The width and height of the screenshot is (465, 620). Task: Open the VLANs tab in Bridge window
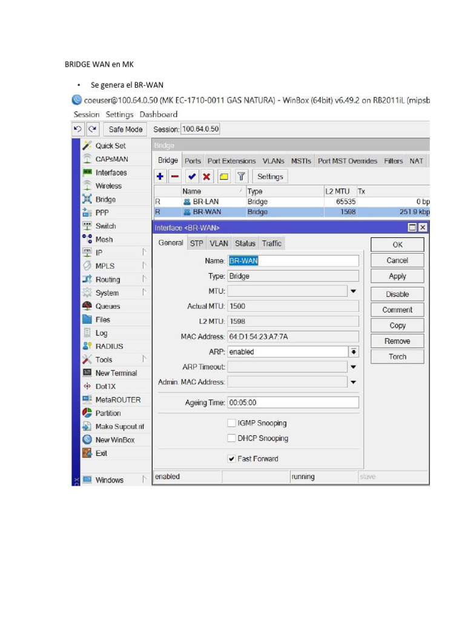click(273, 161)
